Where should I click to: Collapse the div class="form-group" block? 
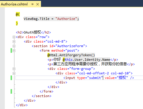click(x=14, y=69)
